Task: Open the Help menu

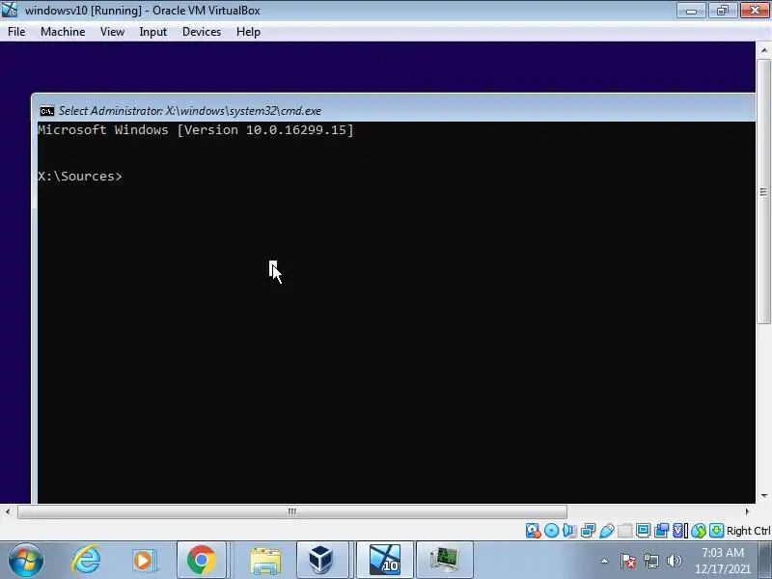Action: [248, 32]
